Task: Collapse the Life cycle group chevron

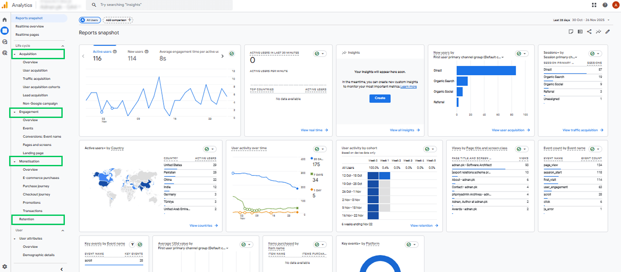Action: (x=62, y=46)
